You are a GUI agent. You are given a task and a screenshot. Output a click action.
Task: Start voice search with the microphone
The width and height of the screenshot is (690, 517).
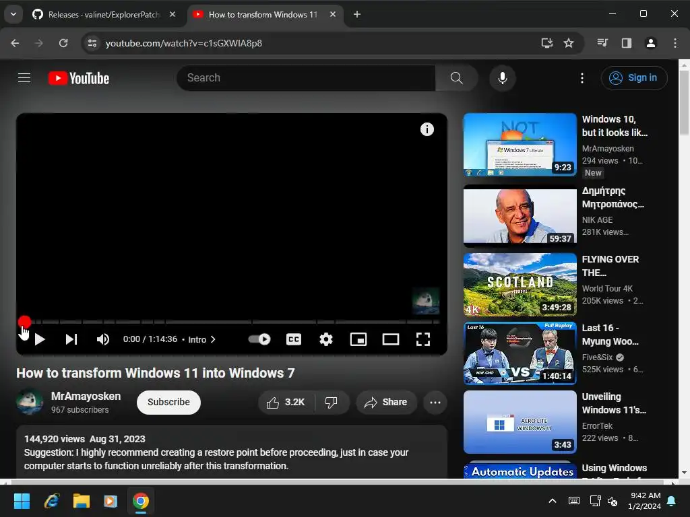(502, 78)
